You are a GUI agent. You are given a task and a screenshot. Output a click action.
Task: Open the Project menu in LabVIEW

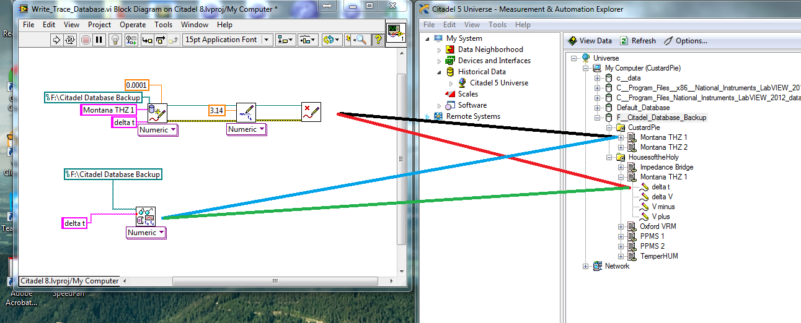99,25
